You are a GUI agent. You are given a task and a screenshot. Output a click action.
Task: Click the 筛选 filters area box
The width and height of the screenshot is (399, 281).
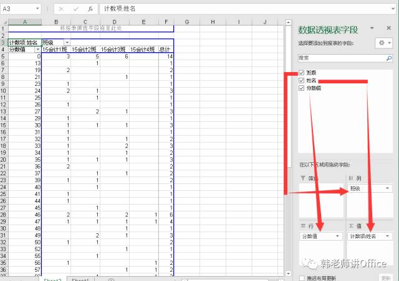click(321, 200)
